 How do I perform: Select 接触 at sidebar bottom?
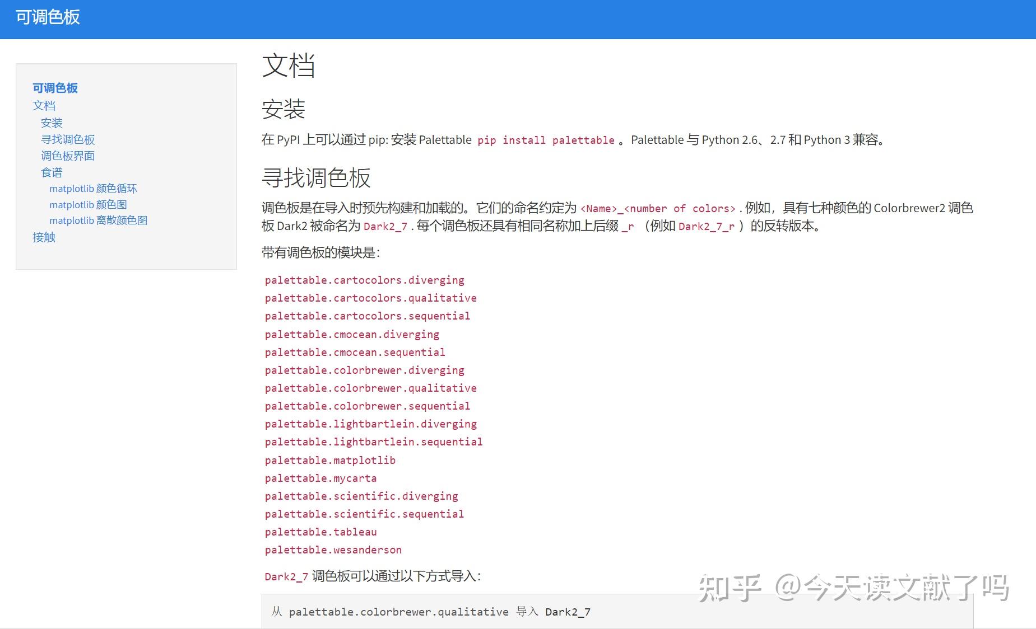(44, 237)
